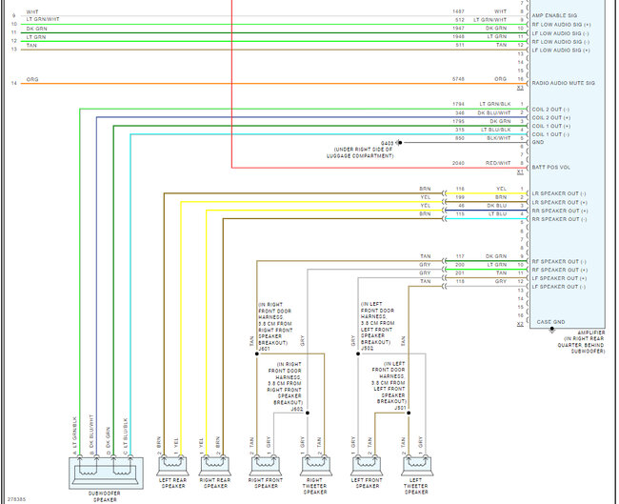Viewport: 619px width, 504px height.
Task: Select the COIL 2 OUT (-) label
Action: (550, 110)
